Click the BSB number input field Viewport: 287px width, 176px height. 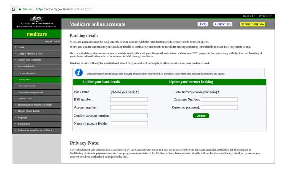129,100
